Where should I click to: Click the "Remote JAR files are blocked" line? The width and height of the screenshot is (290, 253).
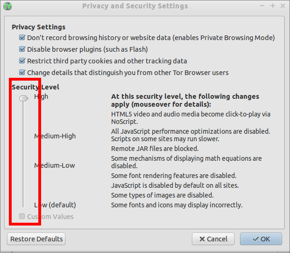point(155,149)
